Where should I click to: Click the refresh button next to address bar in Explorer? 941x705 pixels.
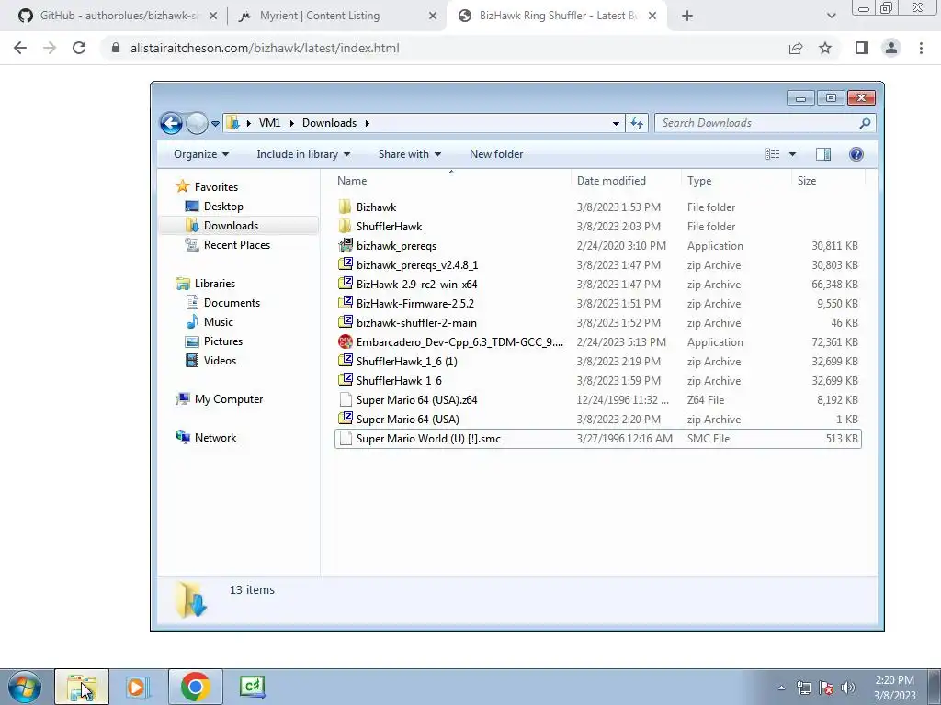pos(636,124)
